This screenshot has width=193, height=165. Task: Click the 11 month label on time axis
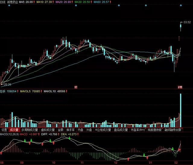click(x=82, y=163)
